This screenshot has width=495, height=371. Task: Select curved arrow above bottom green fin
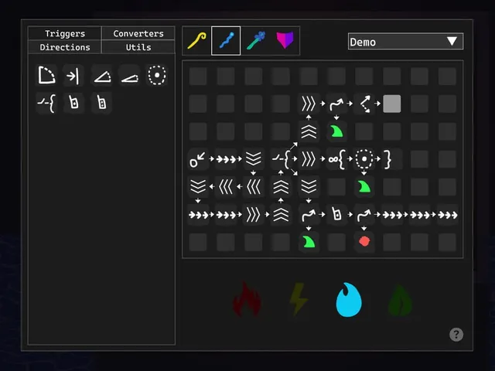pos(309,215)
